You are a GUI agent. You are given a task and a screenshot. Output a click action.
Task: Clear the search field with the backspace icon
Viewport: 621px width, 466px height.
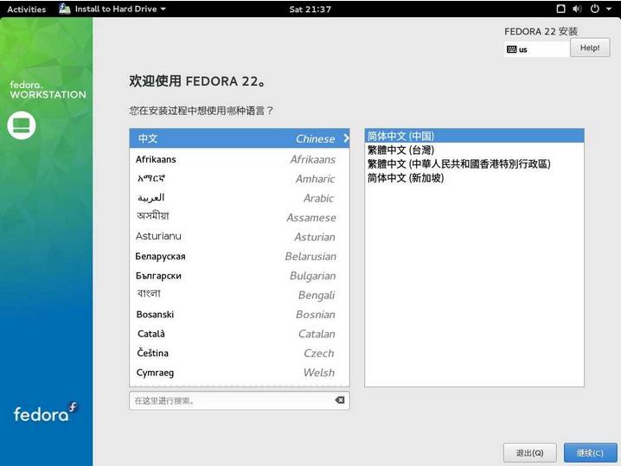click(x=340, y=400)
